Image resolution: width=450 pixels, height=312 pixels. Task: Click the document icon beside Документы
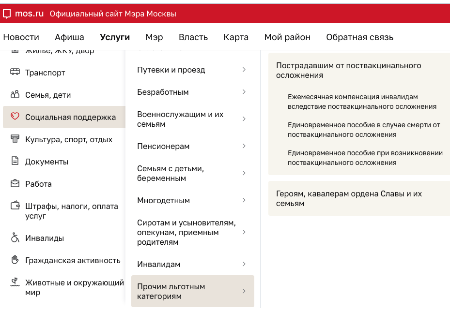click(15, 161)
